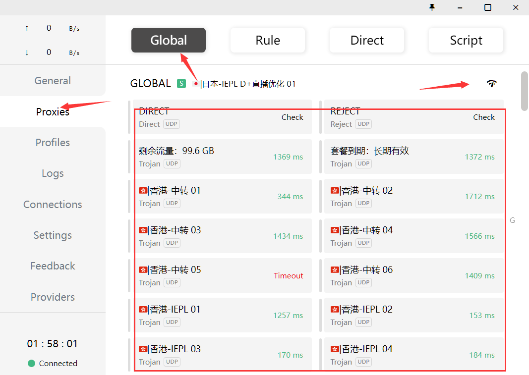Click the G group index letter
The width and height of the screenshot is (529, 375).
coord(512,220)
